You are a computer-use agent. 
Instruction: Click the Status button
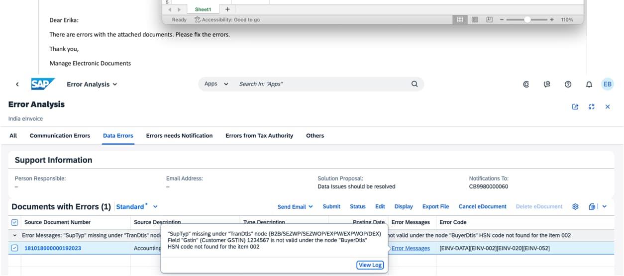[x=358, y=206]
